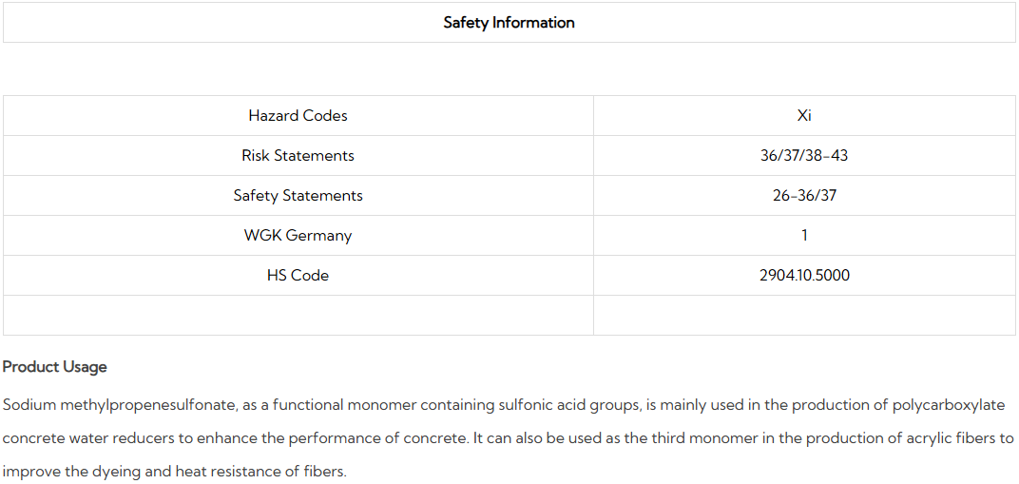Click the 2904.10.5000 HS code value
Viewport: 1019px width, 484px height.
(x=804, y=276)
